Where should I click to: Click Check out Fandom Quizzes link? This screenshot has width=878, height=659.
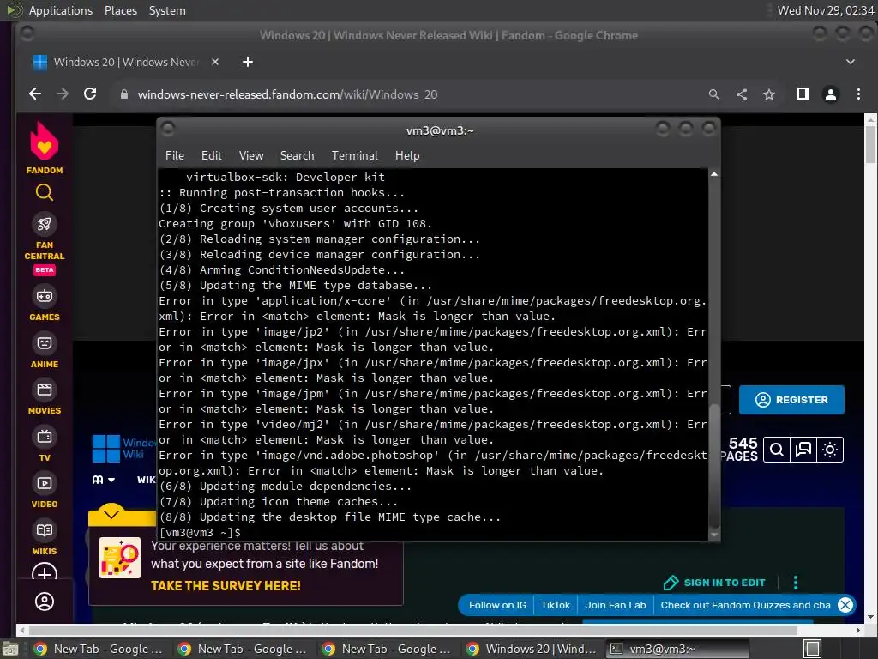click(745, 605)
